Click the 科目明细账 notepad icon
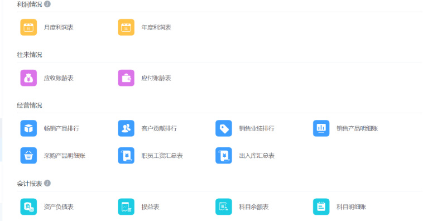This screenshot has width=423, height=221. (x=321, y=206)
